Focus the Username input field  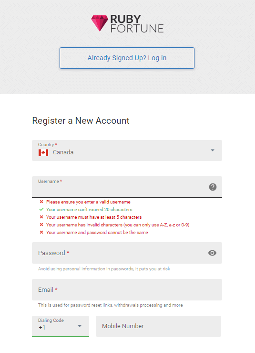127,187
